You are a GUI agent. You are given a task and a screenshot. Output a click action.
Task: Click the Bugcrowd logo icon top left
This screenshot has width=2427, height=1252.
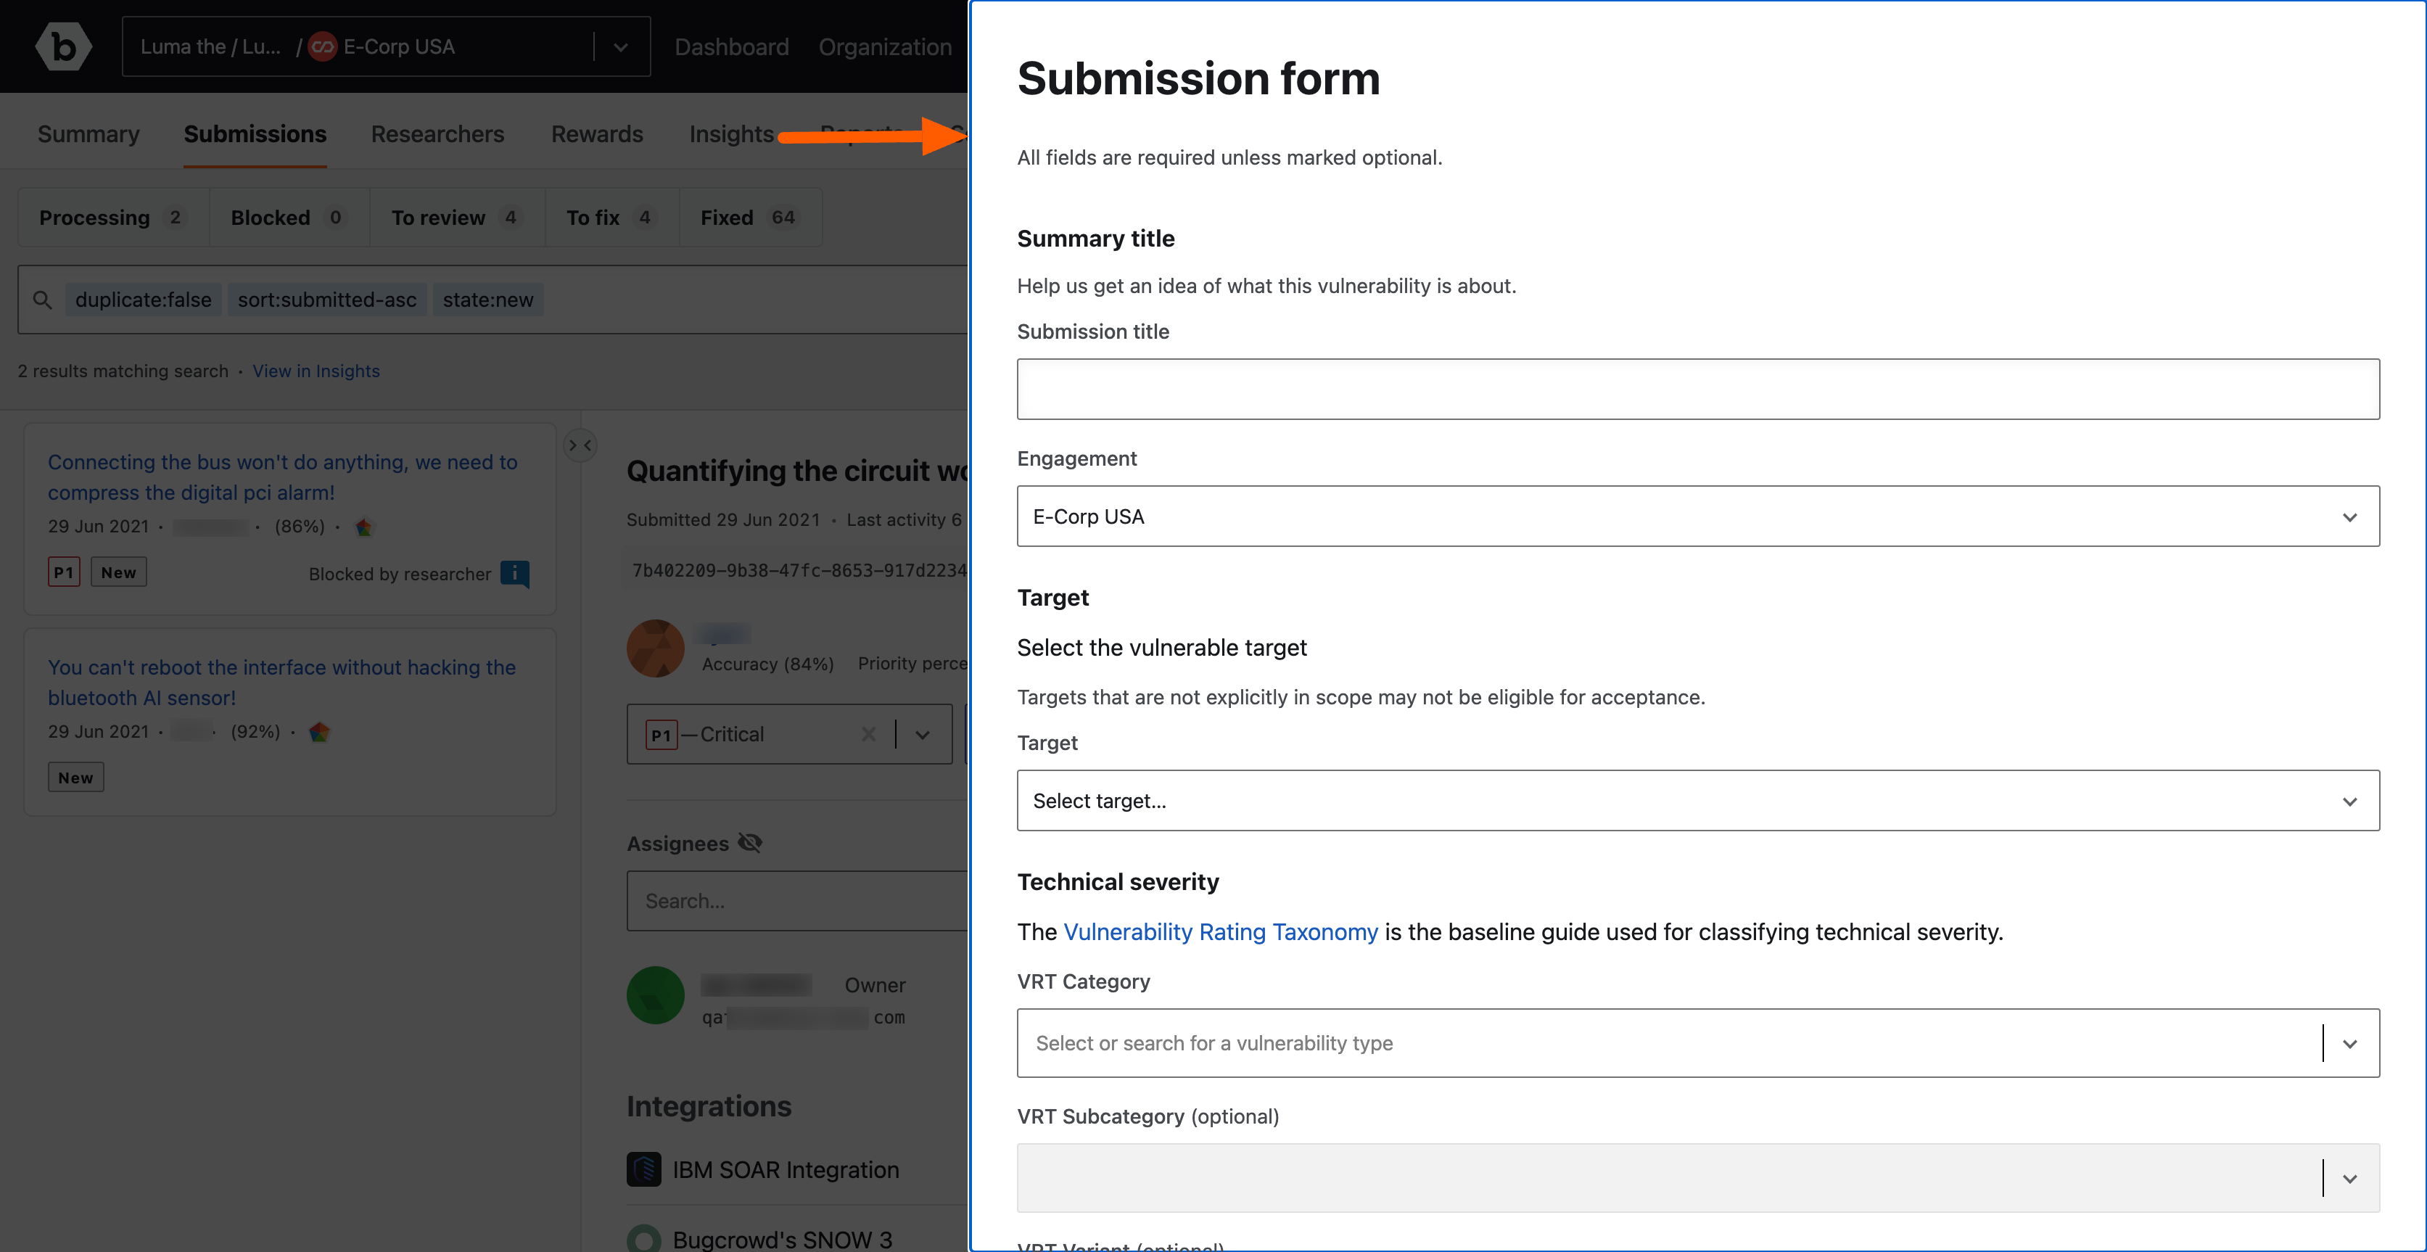[x=64, y=45]
